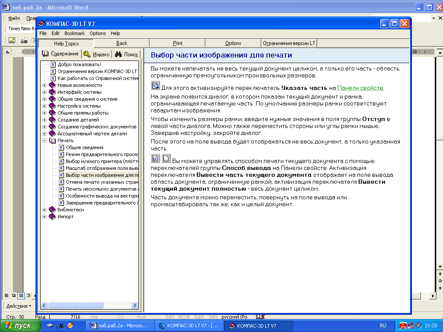Screen dimensions: 443x332
Task: Expand the Библиотеки node
Action: [x=45, y=210]
